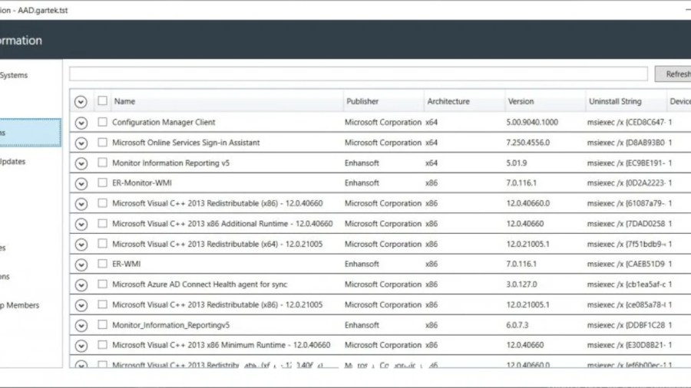Expand the ER-Monitor-WMI row
Screen dimensions: 691x388
click(x=81, y=183)
